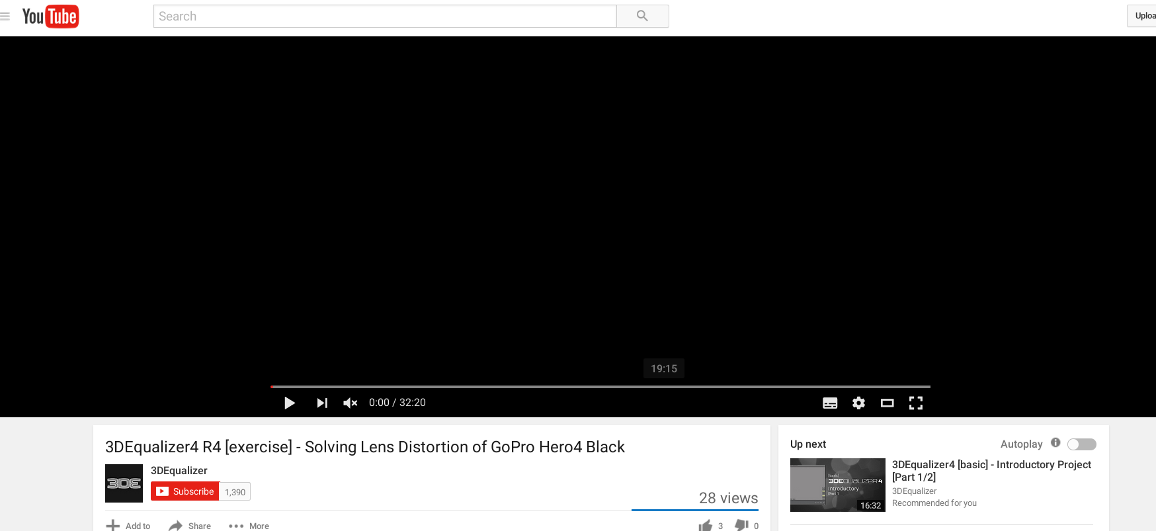Open the More actions menu

pyautogui.click(x=249, y=526)
